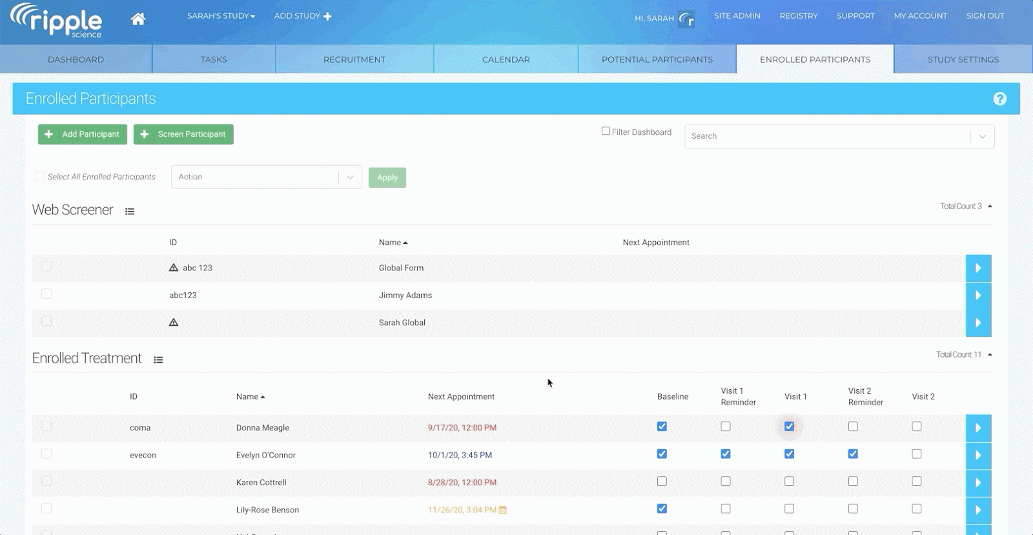Image resolution: width=1033 pixels, height=535 pixels.
Task: Go to the Calendar tab
Action: pyautogui.click(x=506, y=59)
